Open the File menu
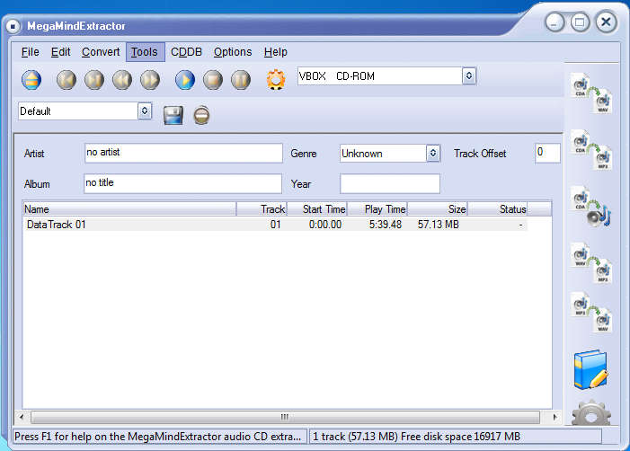Image resolution: width=630 pixels, height=451 pixels. [x=31, y=52]
